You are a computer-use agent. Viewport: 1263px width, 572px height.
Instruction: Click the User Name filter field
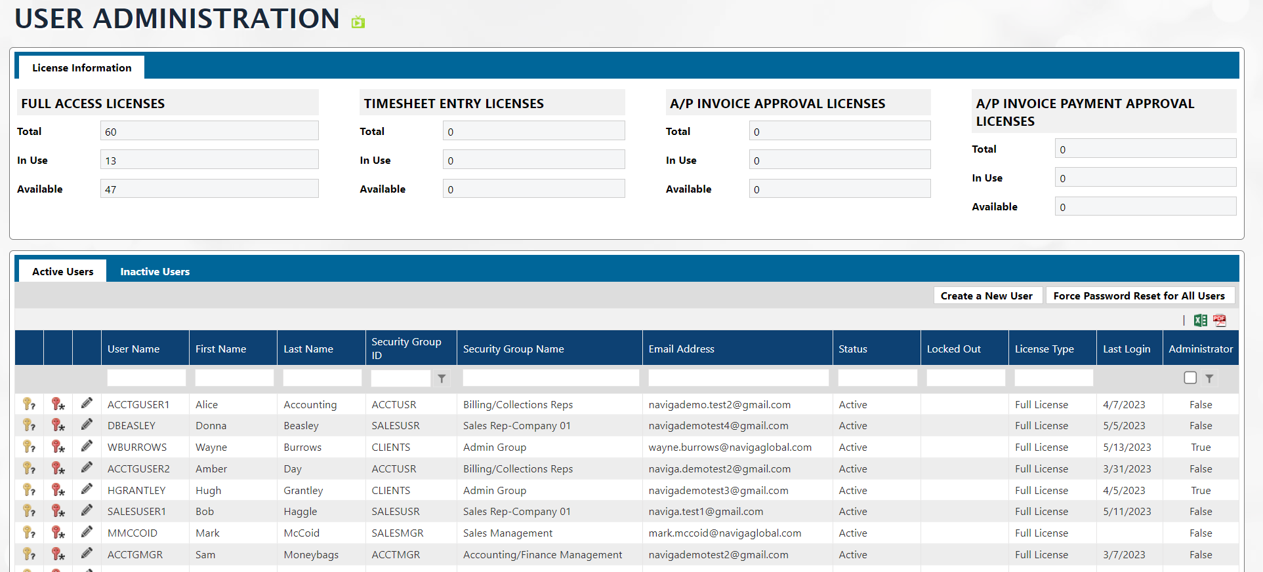(146, 378)
